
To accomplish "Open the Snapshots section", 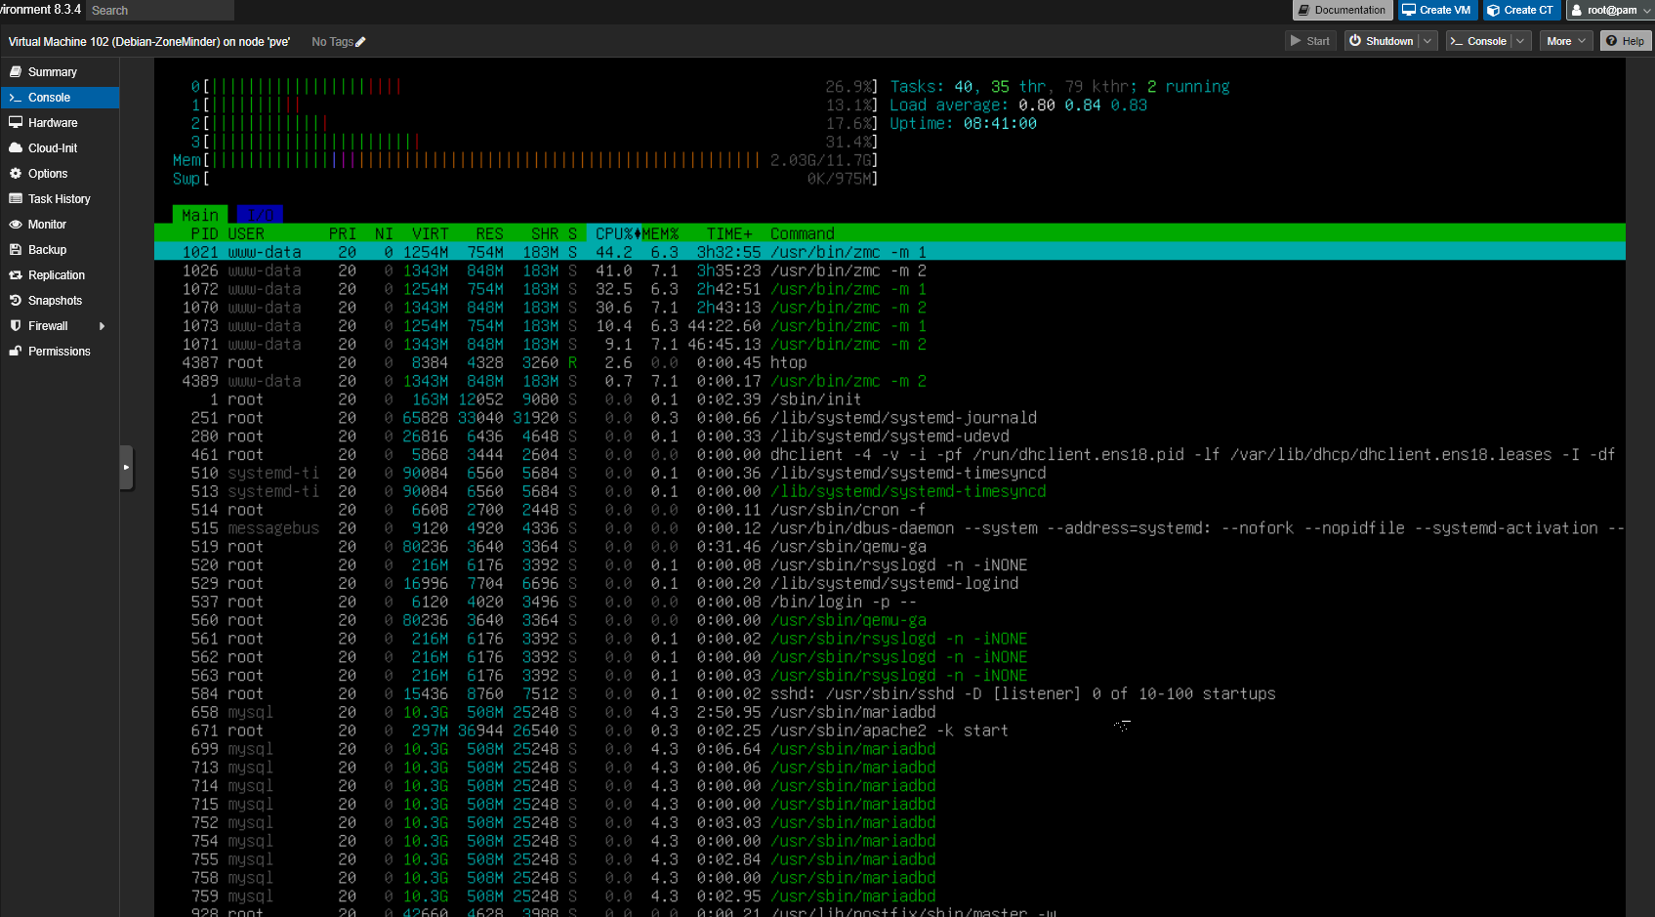I will click(60, 301).
